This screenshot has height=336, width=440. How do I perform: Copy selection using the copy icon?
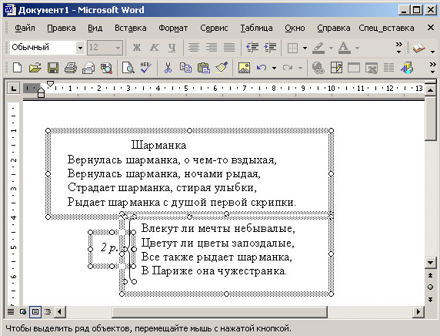[x=185, y=68]
